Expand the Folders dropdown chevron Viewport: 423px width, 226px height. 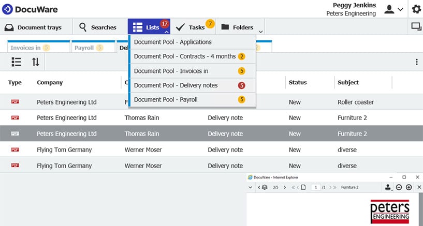[260, 32]
